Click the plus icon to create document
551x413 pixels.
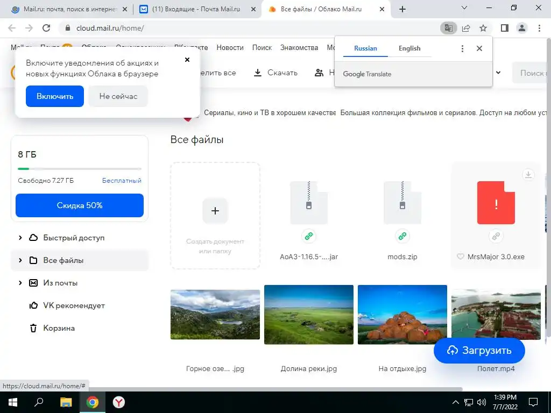point(215,211)
